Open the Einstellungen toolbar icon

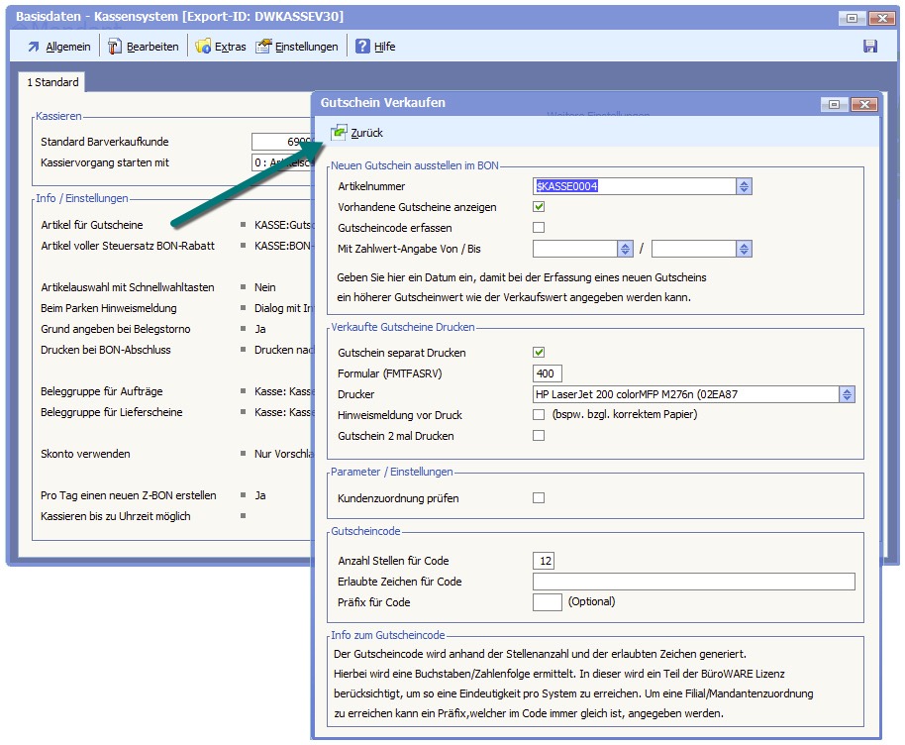263,47
